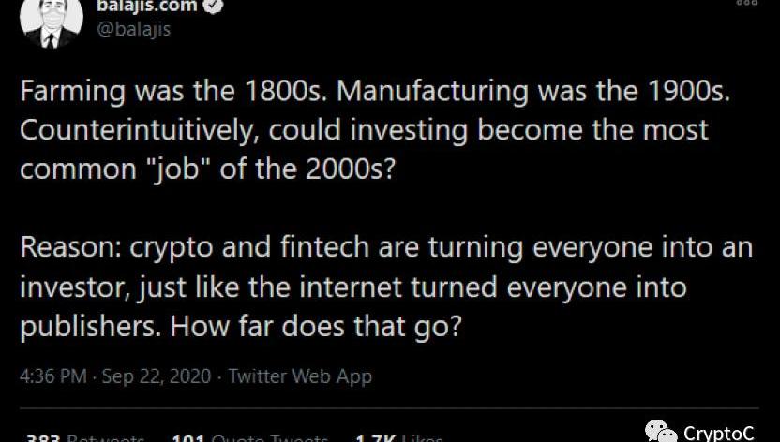View the 101 Quote Tweets list
This screenshot has height=442, width=780.
[x=249, y=437]
